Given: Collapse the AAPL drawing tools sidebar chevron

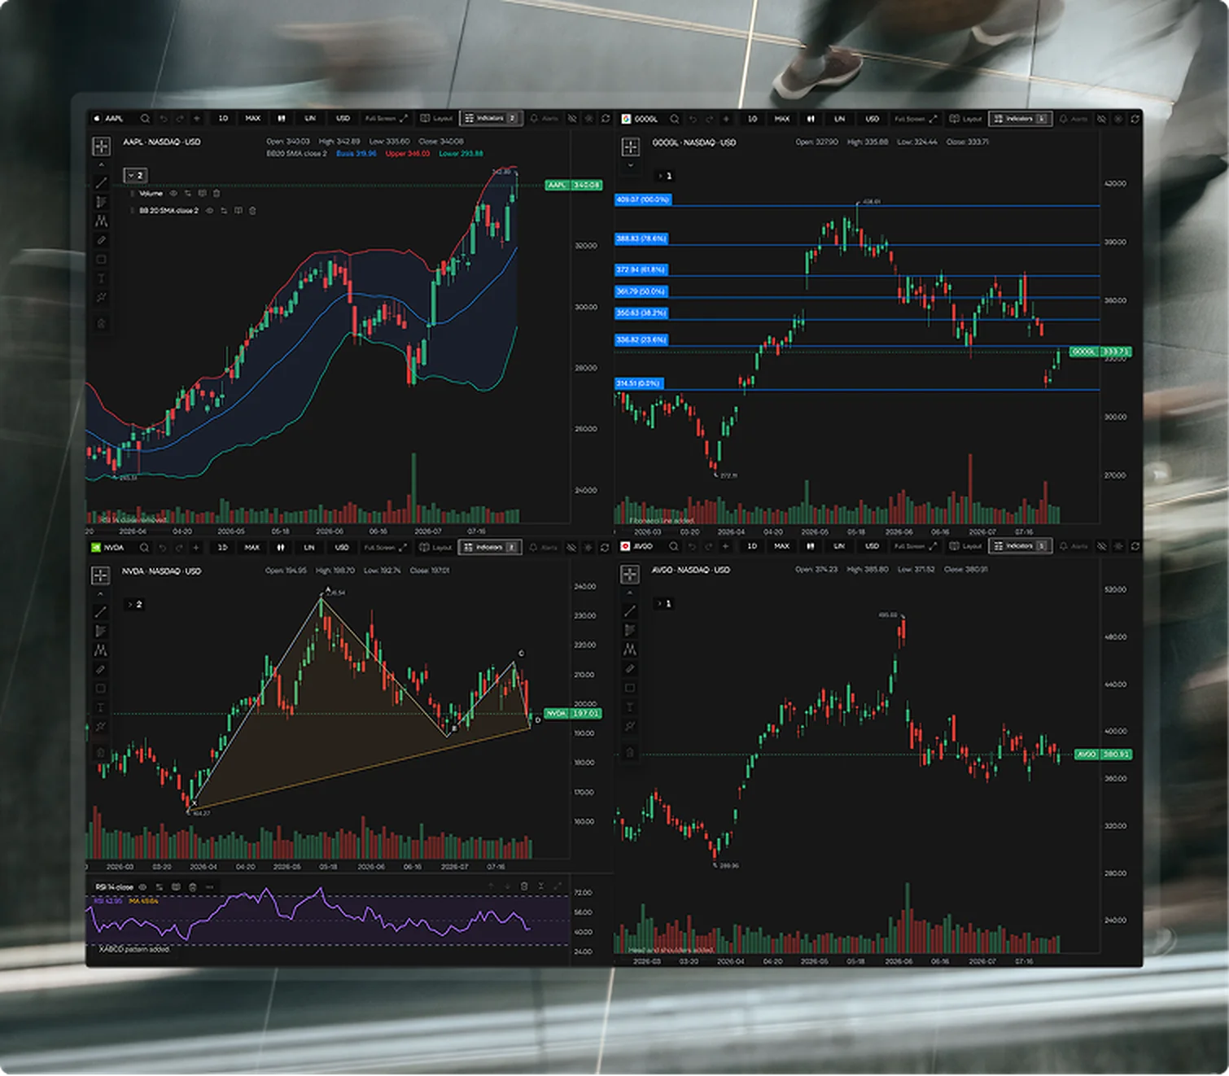Looking at the screenshot, I should coord(101,164).
